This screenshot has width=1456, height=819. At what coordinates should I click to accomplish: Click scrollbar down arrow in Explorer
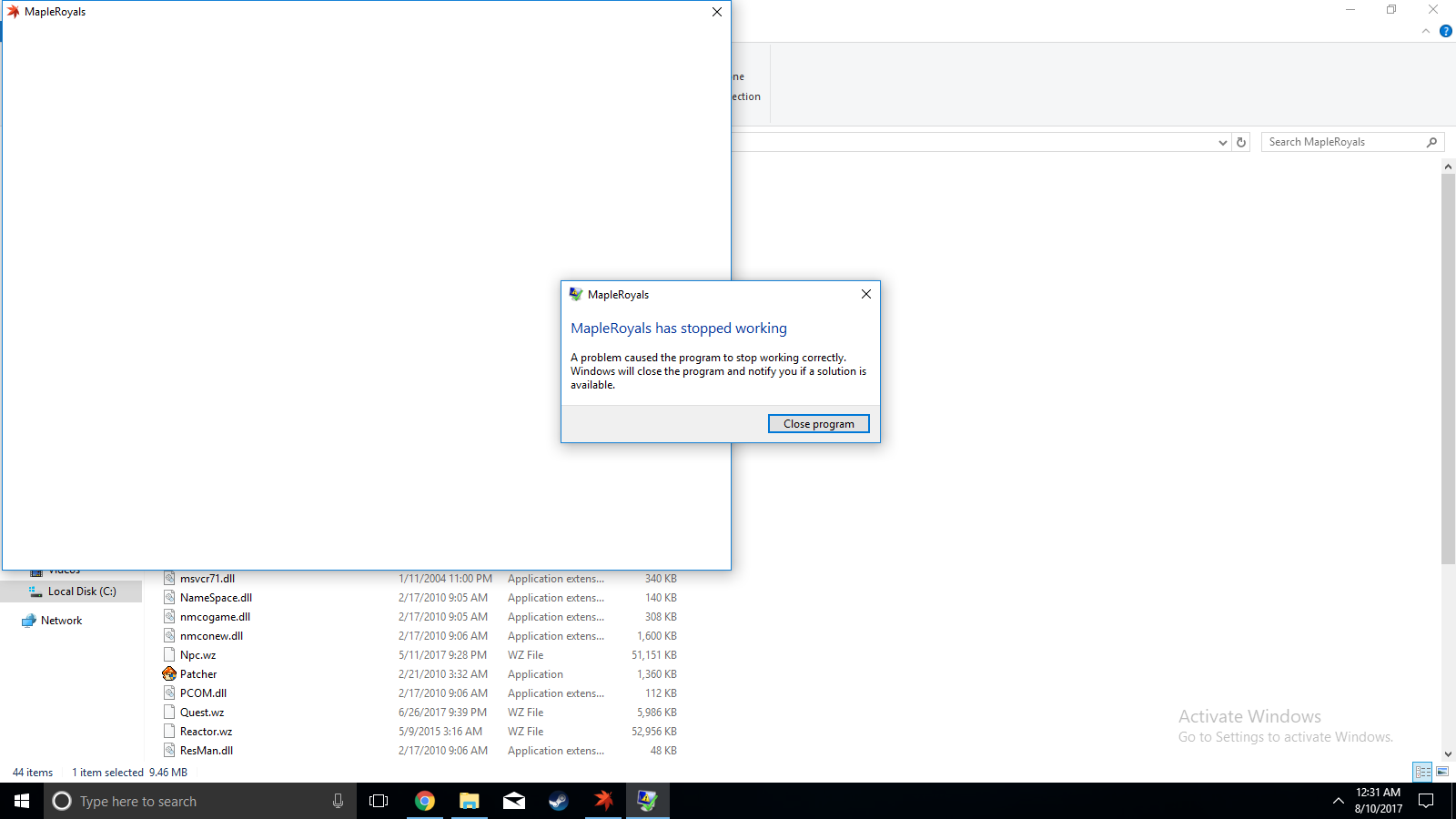[x=1448, y=754]
